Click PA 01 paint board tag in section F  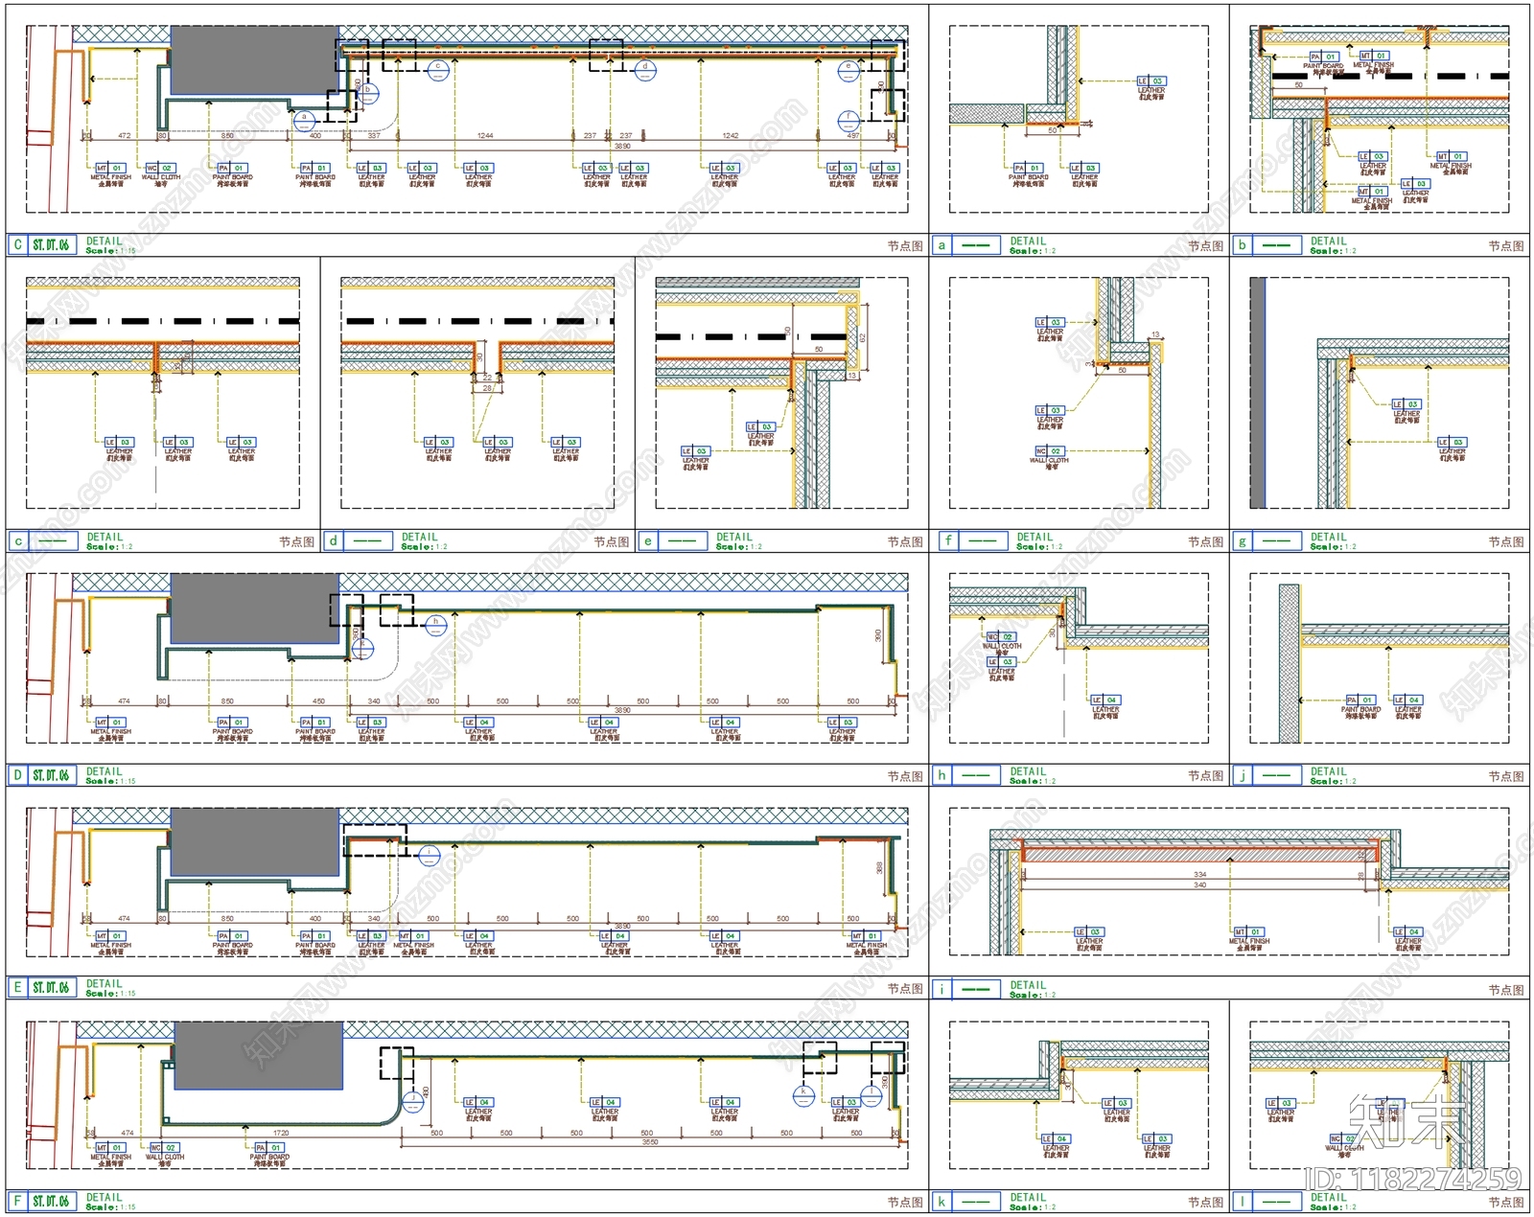[x=268, y=1147]
